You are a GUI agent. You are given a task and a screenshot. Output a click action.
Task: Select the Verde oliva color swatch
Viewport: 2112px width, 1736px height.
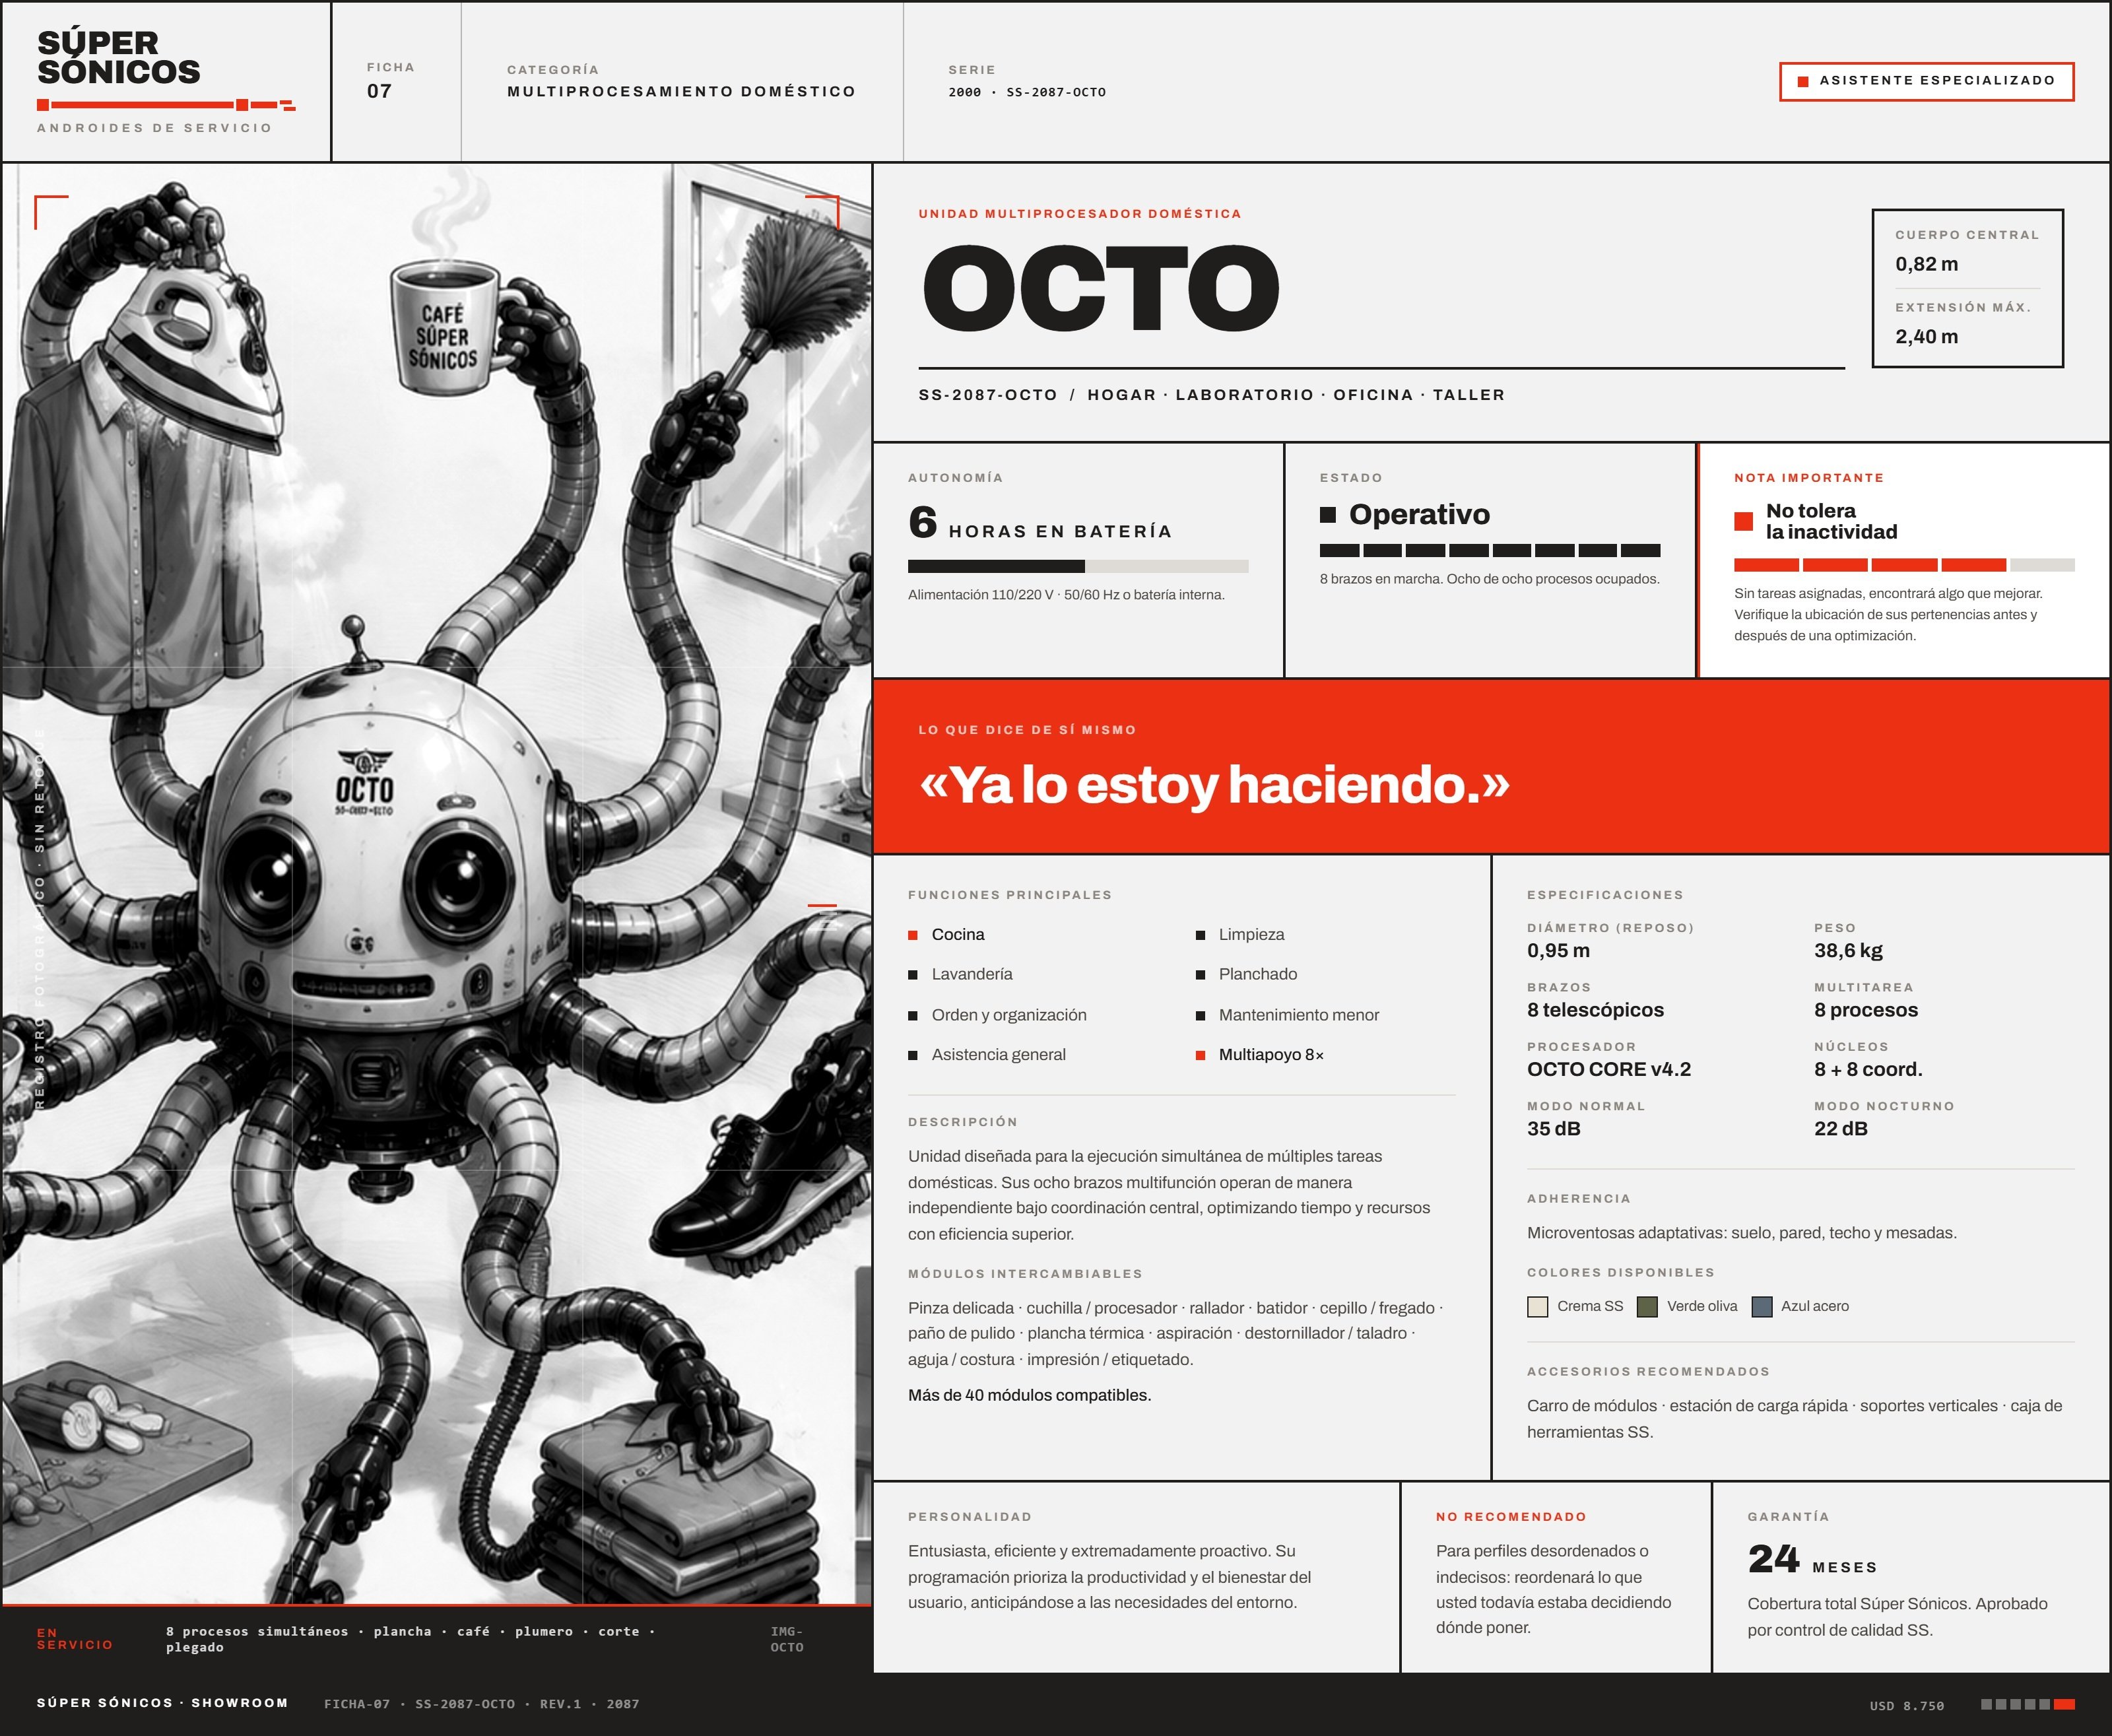pos(1647,1306)
